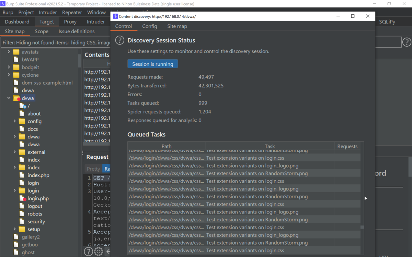The height and width of the screenshot is (257, 412).
Task: Click the awstats folder icon
Action: pyautogui.click(x=16, y=52)
